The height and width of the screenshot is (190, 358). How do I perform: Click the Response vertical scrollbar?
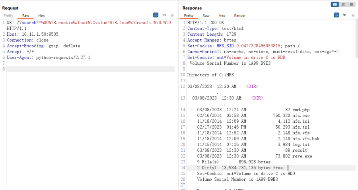357,39
